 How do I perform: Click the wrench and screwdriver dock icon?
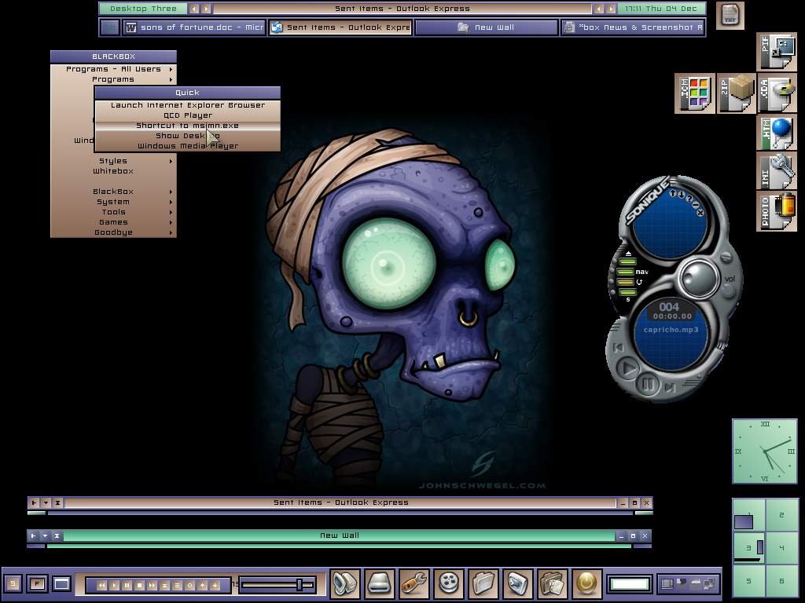414,583
